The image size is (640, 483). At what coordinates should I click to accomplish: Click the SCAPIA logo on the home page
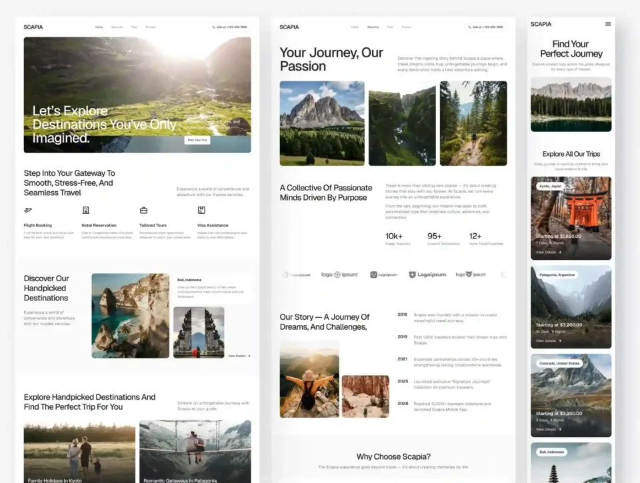(33, 27)
